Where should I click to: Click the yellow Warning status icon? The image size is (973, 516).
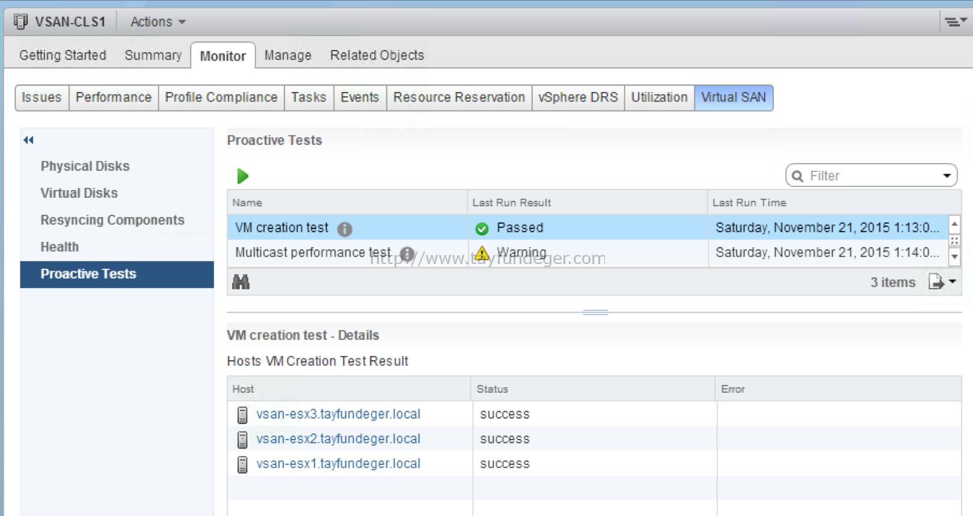coord(482,253)
